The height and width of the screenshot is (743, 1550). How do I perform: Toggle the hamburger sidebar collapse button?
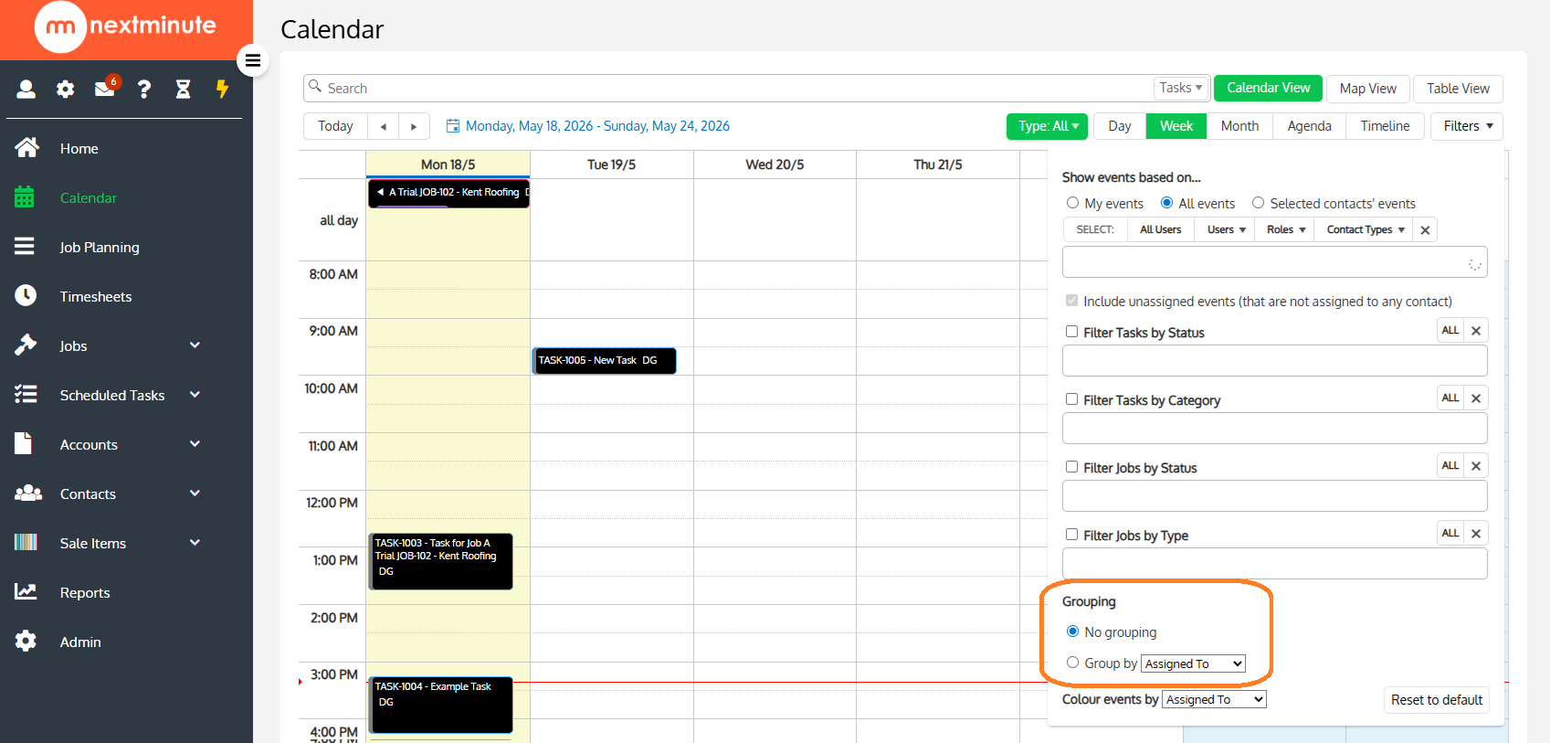(x=253, y=60)
